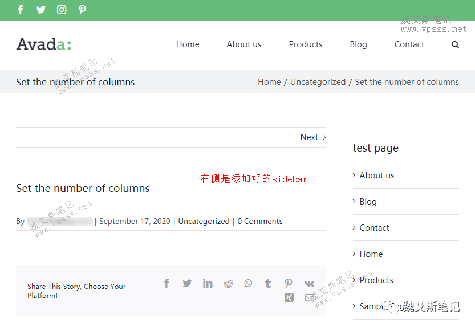Screen dimensions: 475x327
Task: Click "Set the number of columns" breadcrumb text
Action: tap(407, 82)
